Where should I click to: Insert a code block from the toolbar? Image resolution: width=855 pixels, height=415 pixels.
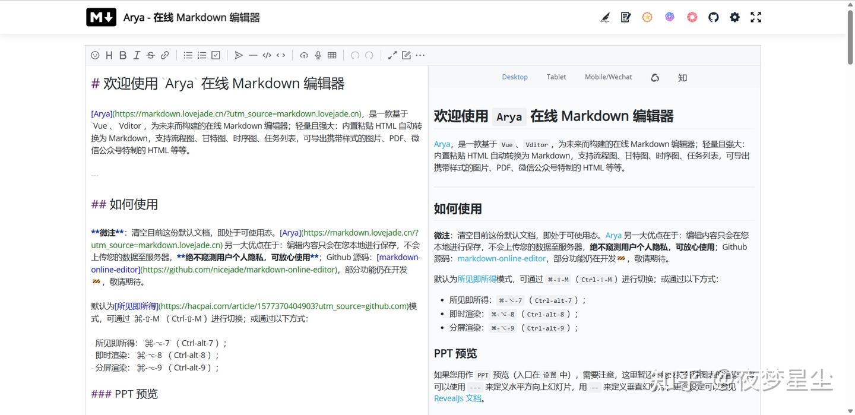[x=267, y=55]
